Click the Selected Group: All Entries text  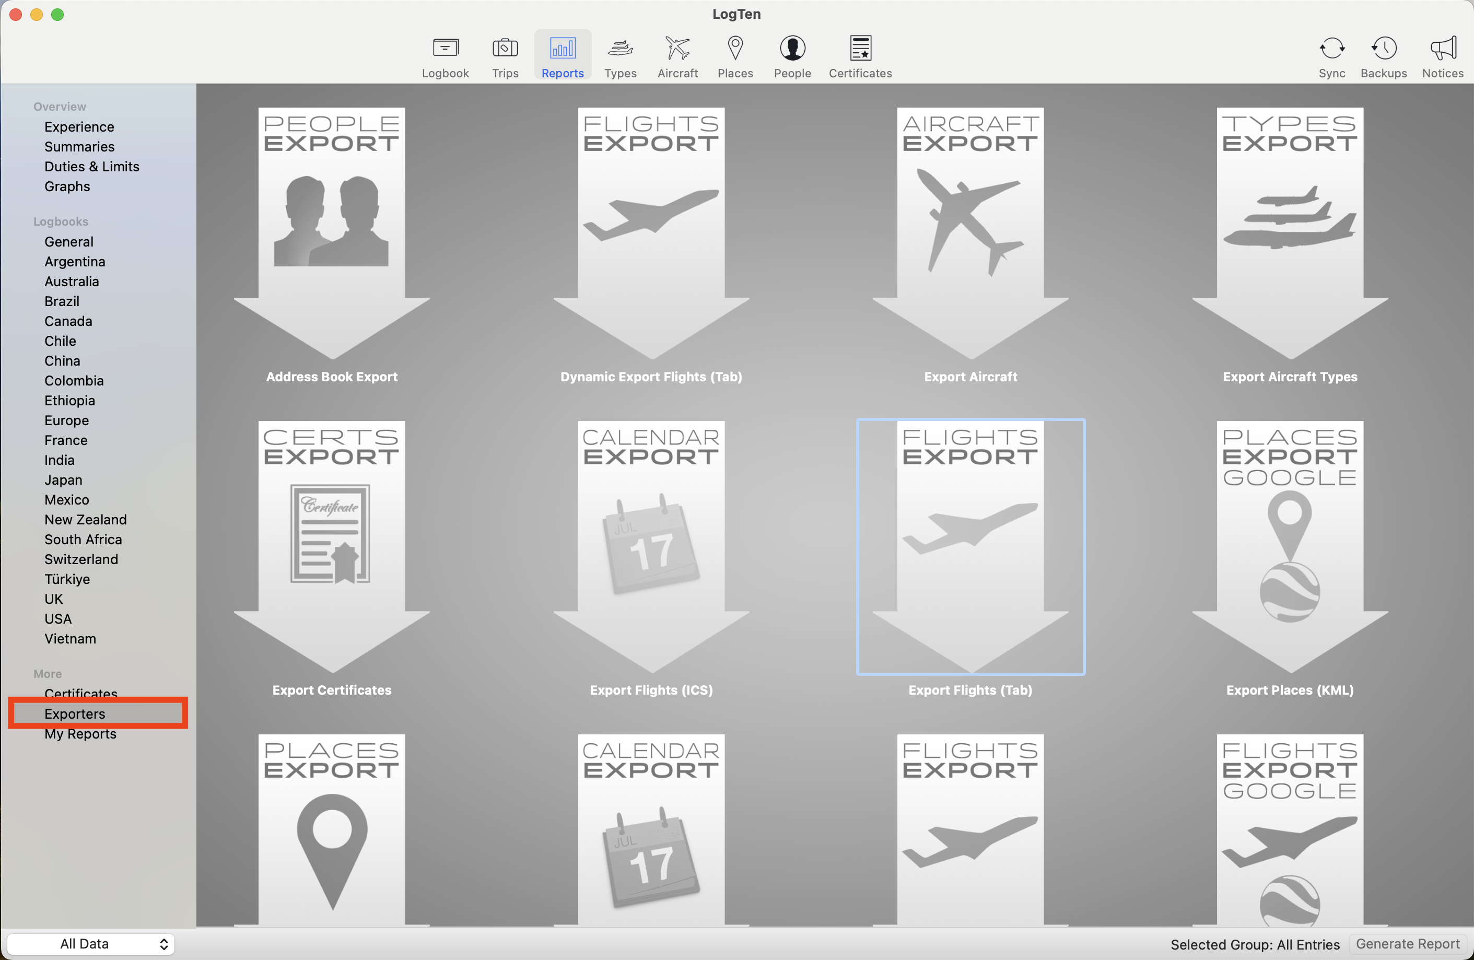(x=1255, y=944)
